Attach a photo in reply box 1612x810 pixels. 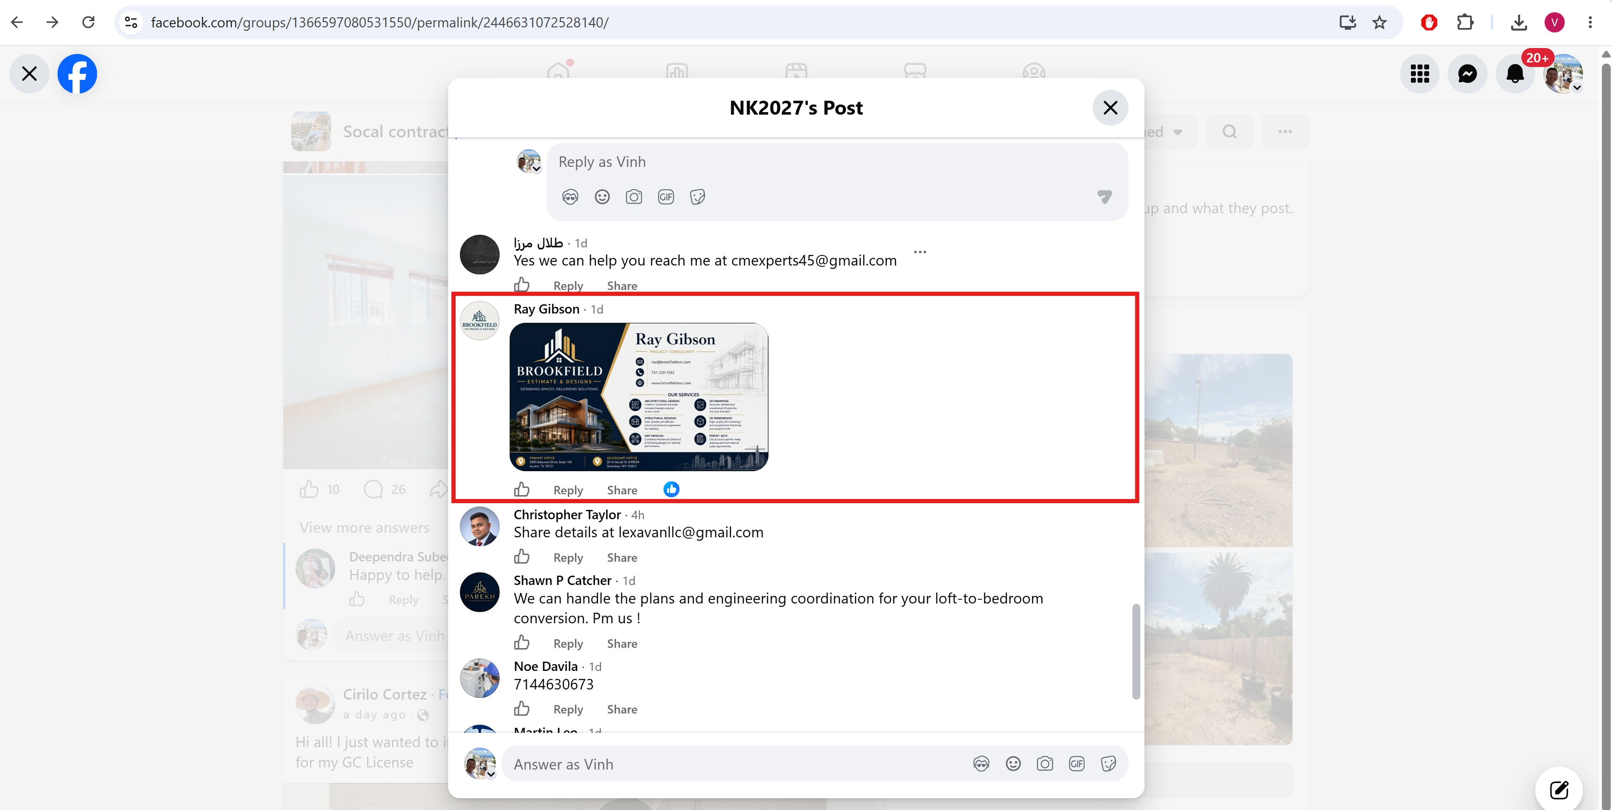634,197
